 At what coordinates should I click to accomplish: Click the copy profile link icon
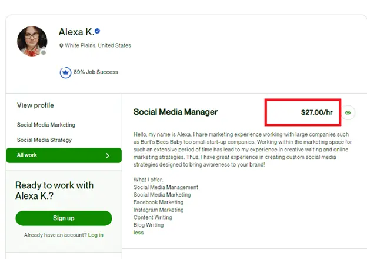coord(348,112)
